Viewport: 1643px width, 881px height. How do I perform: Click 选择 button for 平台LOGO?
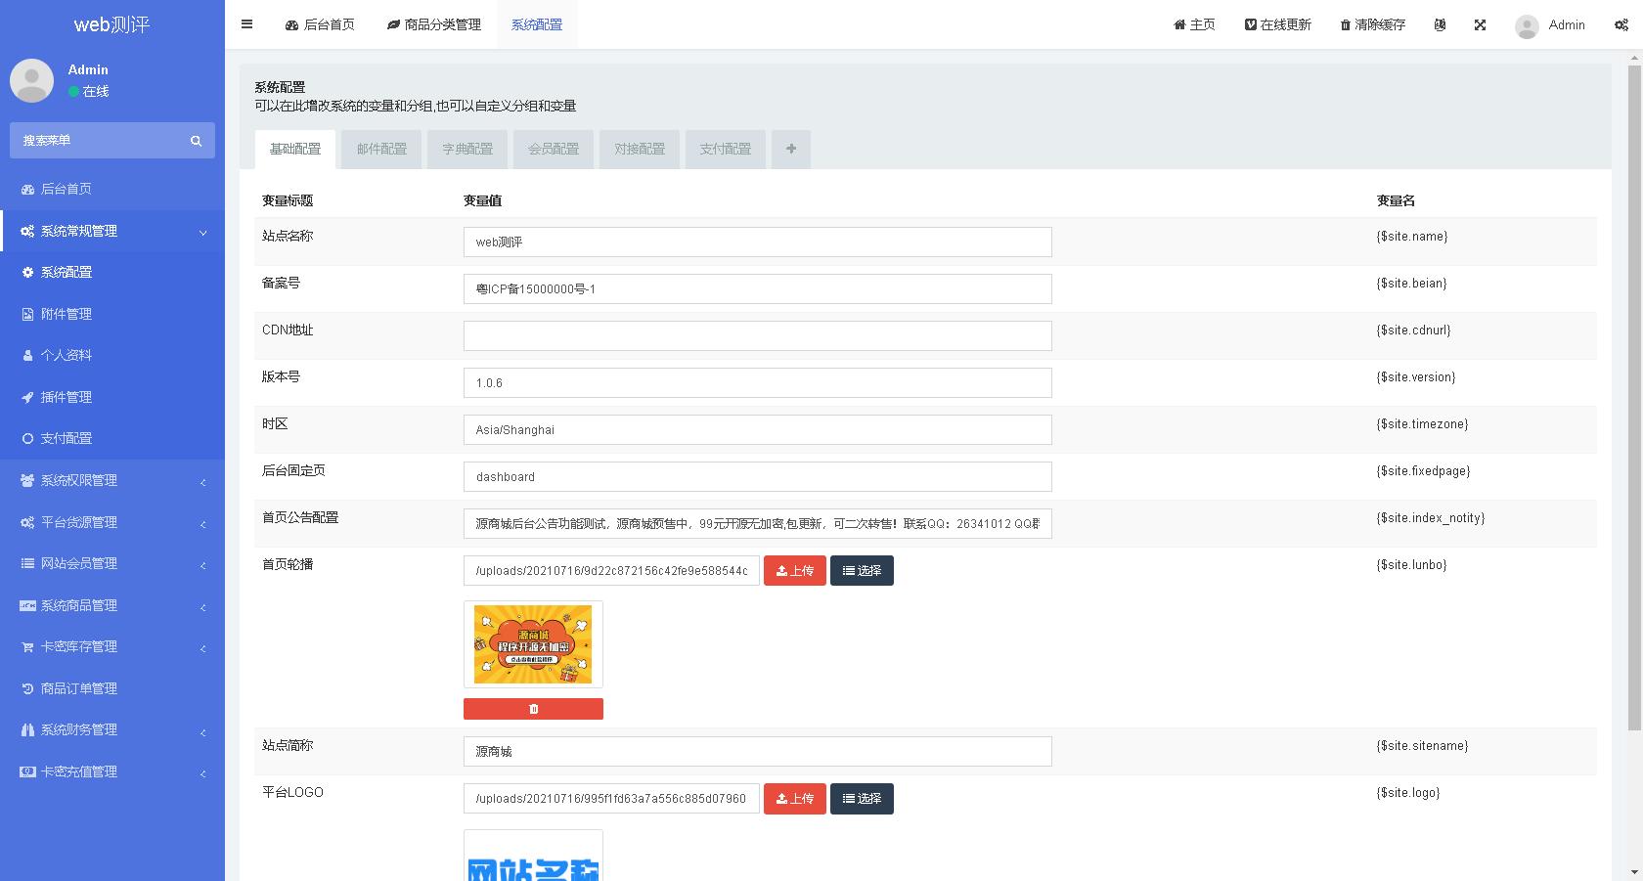pyautogui.click(x=862, y=799)
